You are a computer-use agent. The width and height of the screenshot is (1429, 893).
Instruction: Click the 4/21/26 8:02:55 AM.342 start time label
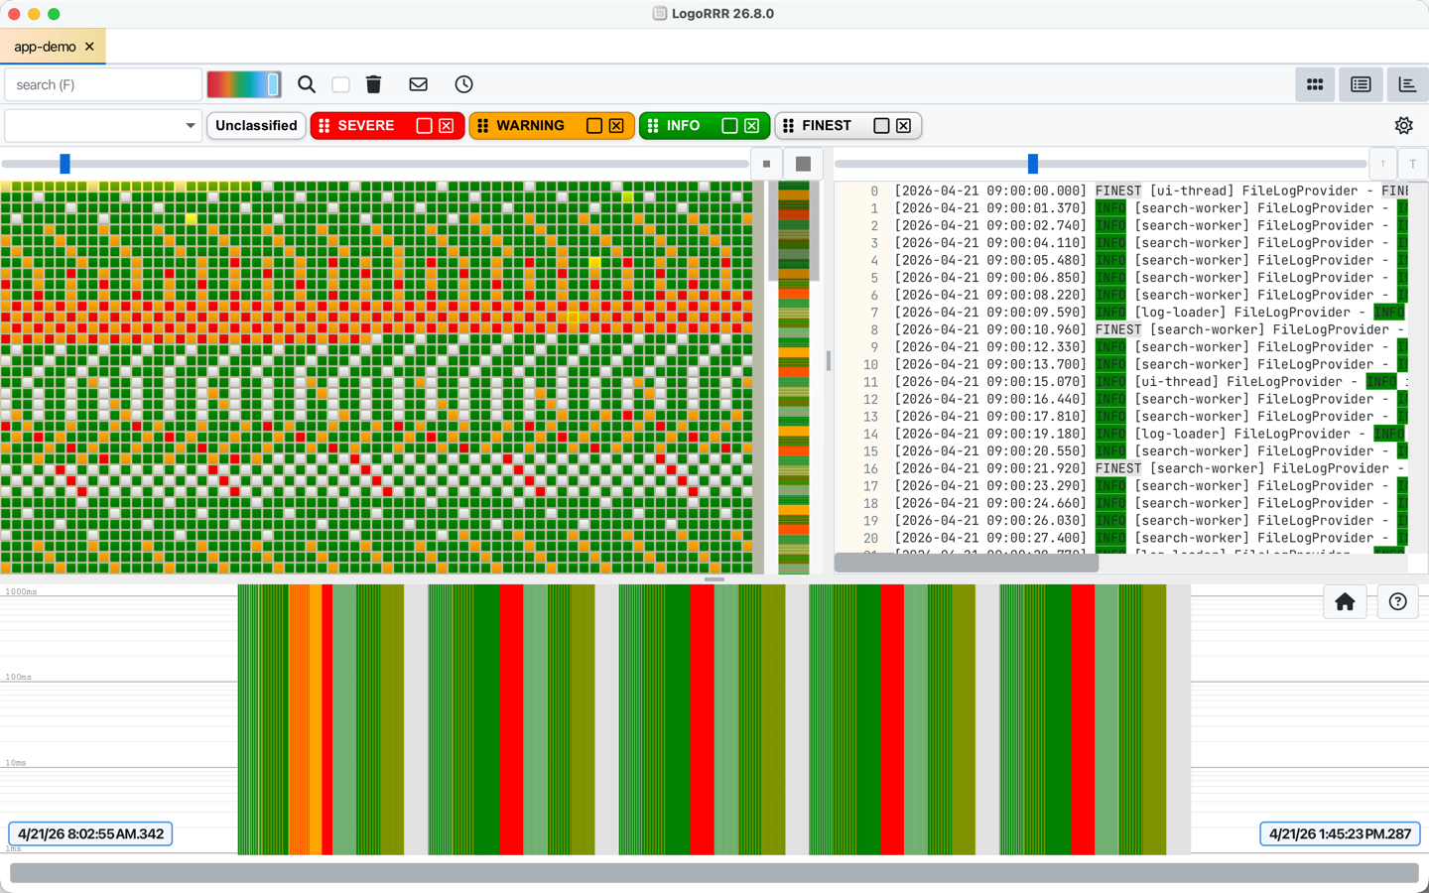[x=90, y=833]
